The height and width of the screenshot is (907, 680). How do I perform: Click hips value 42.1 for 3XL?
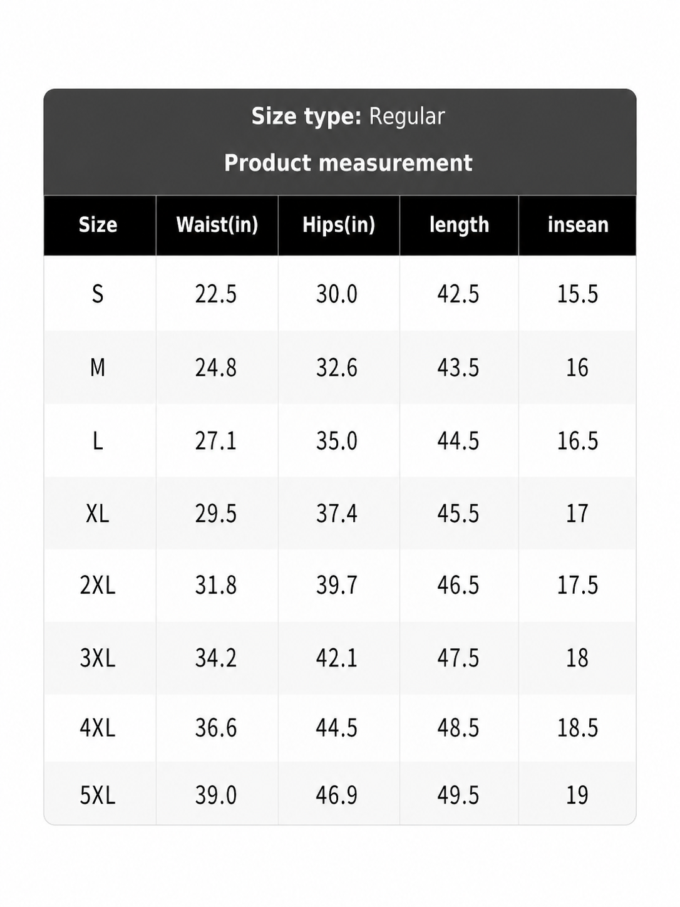coord(337,658)
